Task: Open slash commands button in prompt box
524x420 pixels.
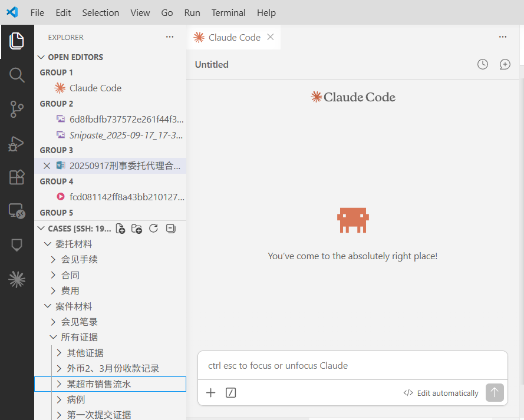Action: pyautogui.click(x=230, y=393)
